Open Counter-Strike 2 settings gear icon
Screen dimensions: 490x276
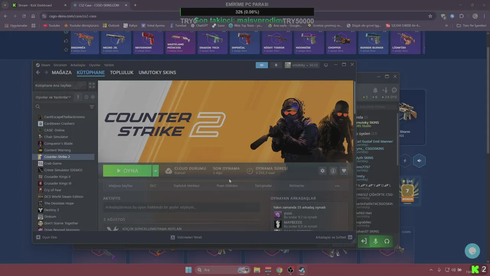click(x=322, y=171)
